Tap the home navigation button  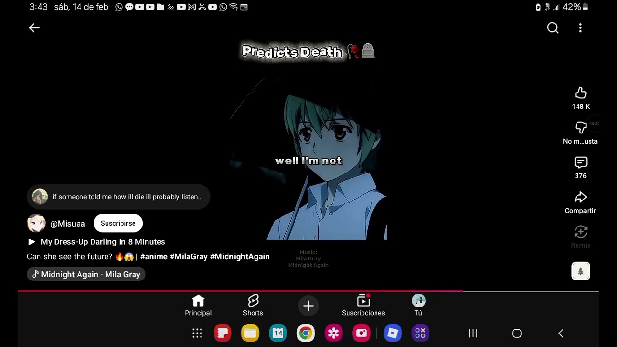point(517,334)
